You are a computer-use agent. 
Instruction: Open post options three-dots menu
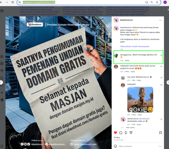[160, 20]
